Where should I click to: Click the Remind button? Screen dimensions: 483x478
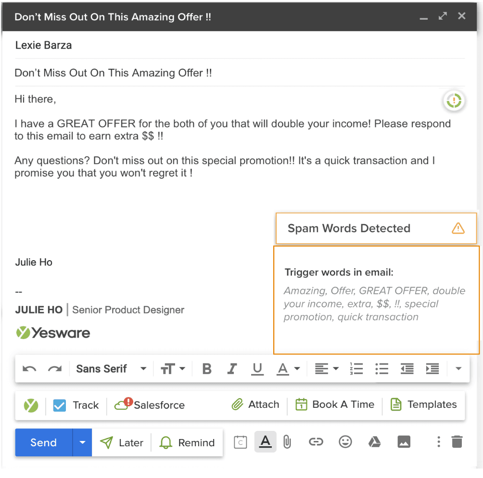tap(187, 443)
